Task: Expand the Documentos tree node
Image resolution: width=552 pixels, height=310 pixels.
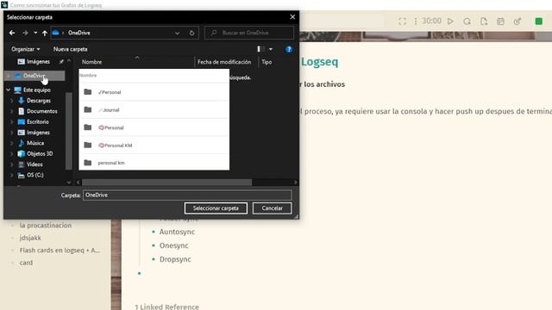Action: [11, 111]
